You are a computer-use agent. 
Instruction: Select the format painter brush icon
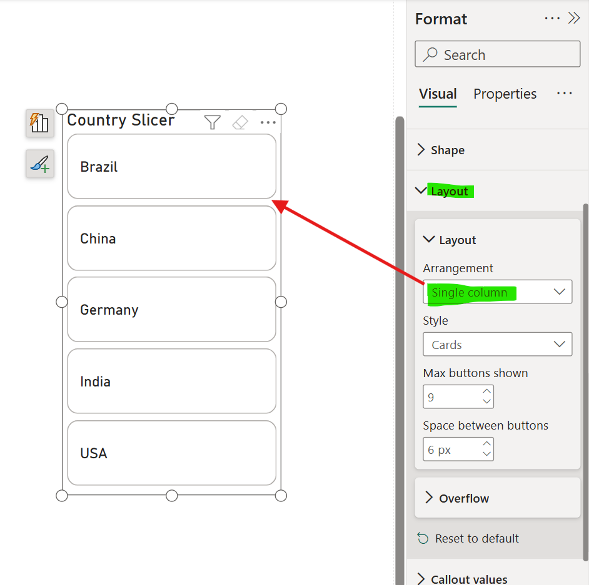(x=39, y=164)
